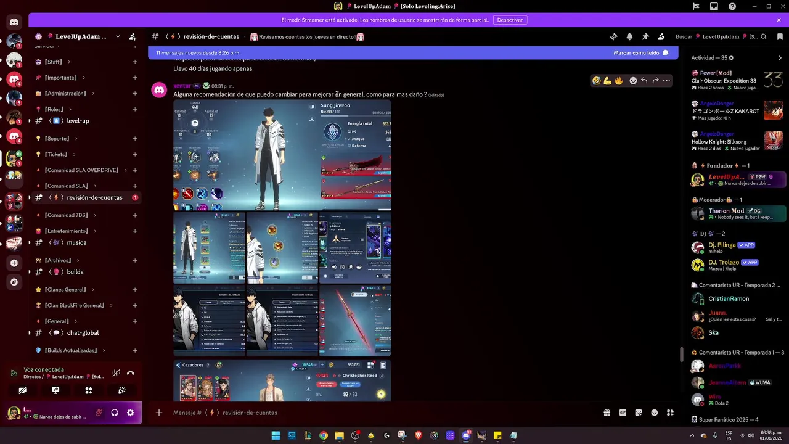Show pinned messages pin icon

645,36
